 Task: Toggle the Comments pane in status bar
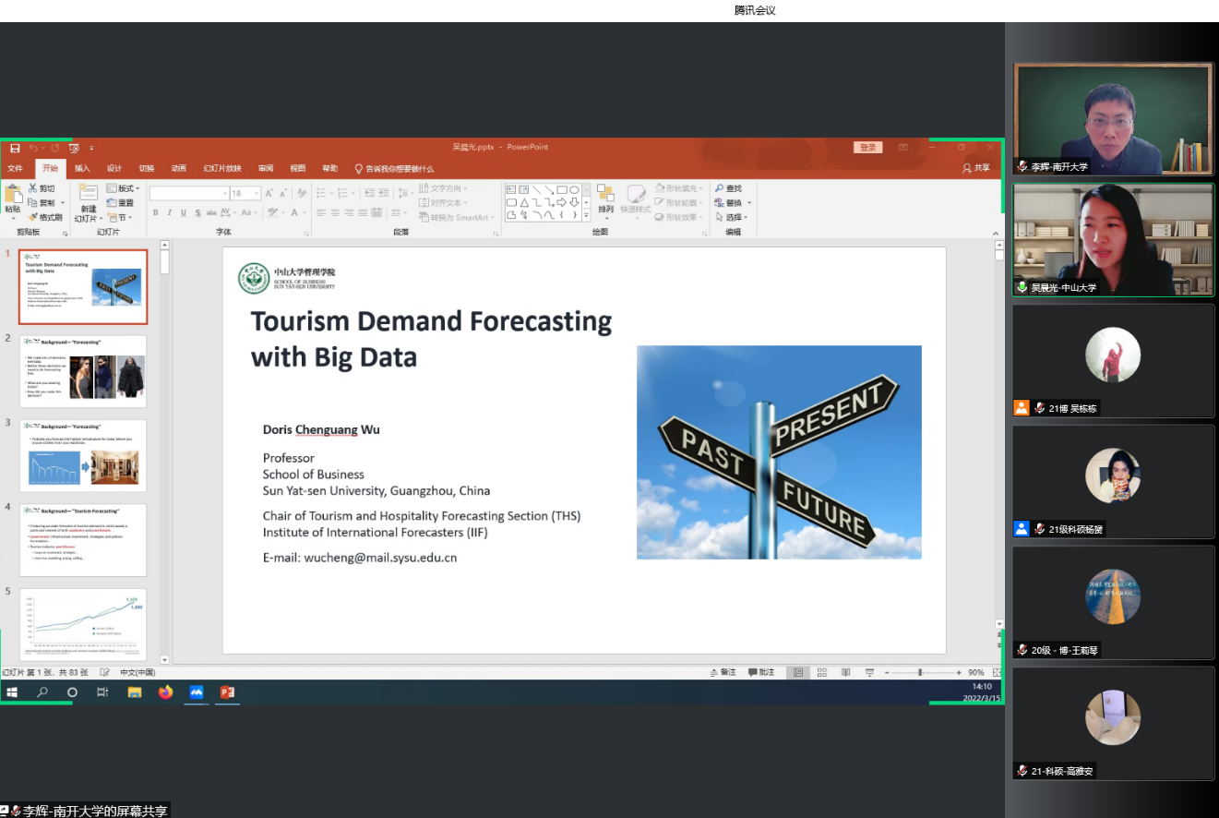point(761,672)
